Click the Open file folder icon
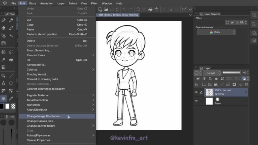 106,10
